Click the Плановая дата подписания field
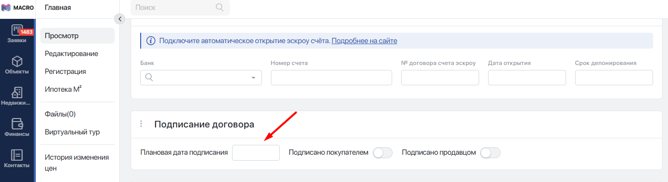 click(x=256, y=153)
